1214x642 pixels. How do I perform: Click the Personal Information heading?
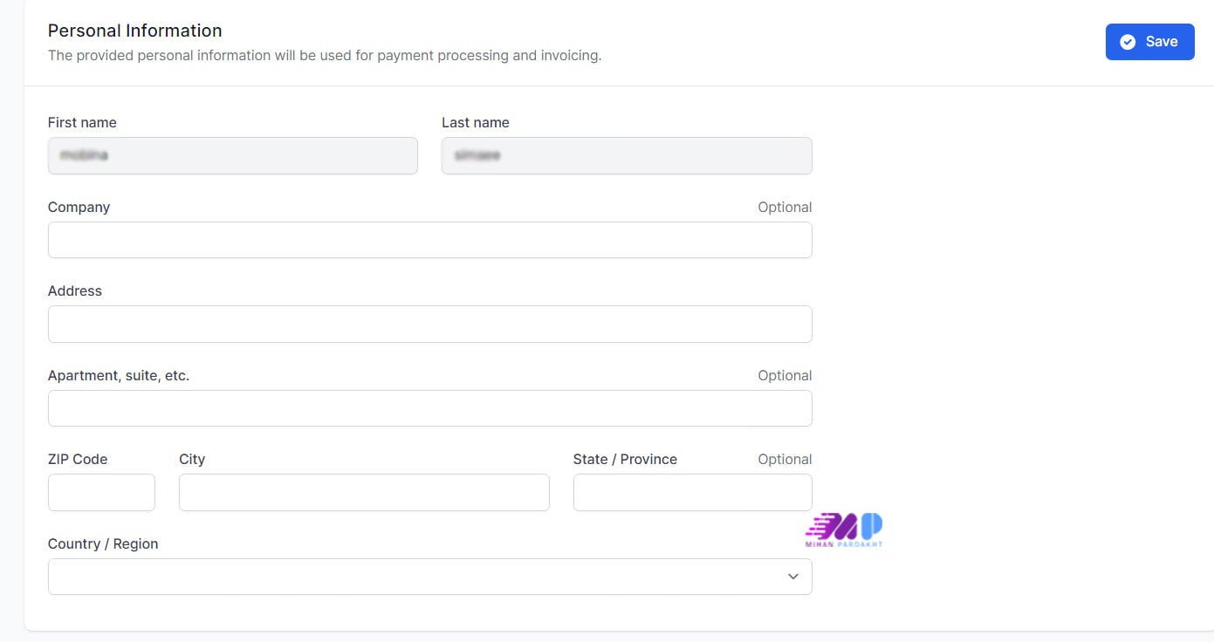pos(134,31)
